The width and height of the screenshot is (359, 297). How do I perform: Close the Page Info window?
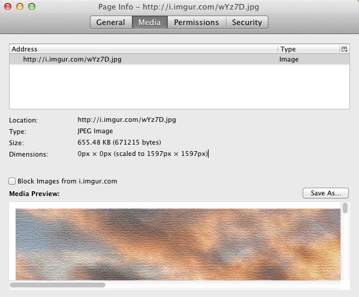[x=8, y=7]
